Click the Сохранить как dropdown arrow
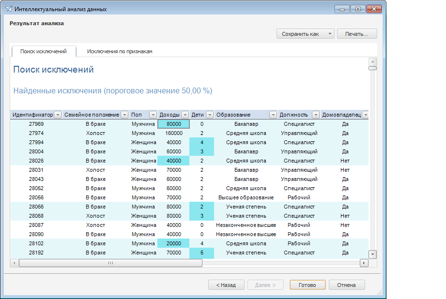 (x=329, y=34)
